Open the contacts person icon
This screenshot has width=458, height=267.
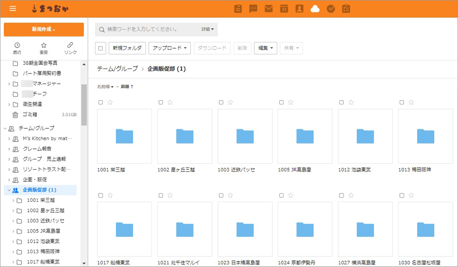(x=299, y=9)
